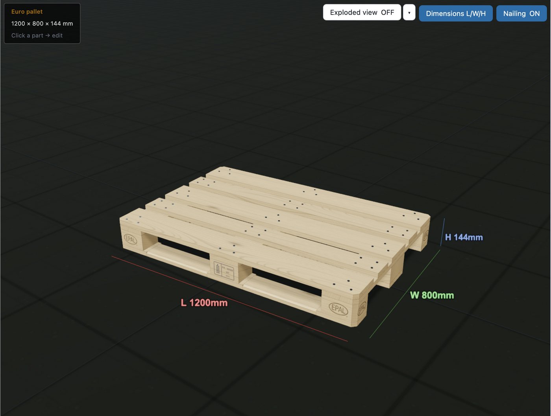Select the centre pallet block with the IPPC stamp

pos(224,269)
